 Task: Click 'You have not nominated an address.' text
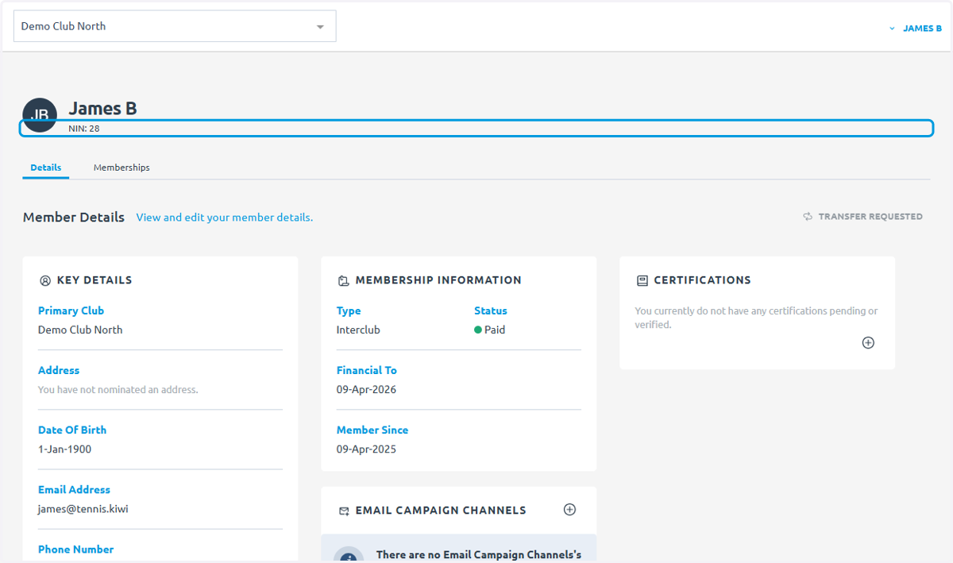(118, 390)
